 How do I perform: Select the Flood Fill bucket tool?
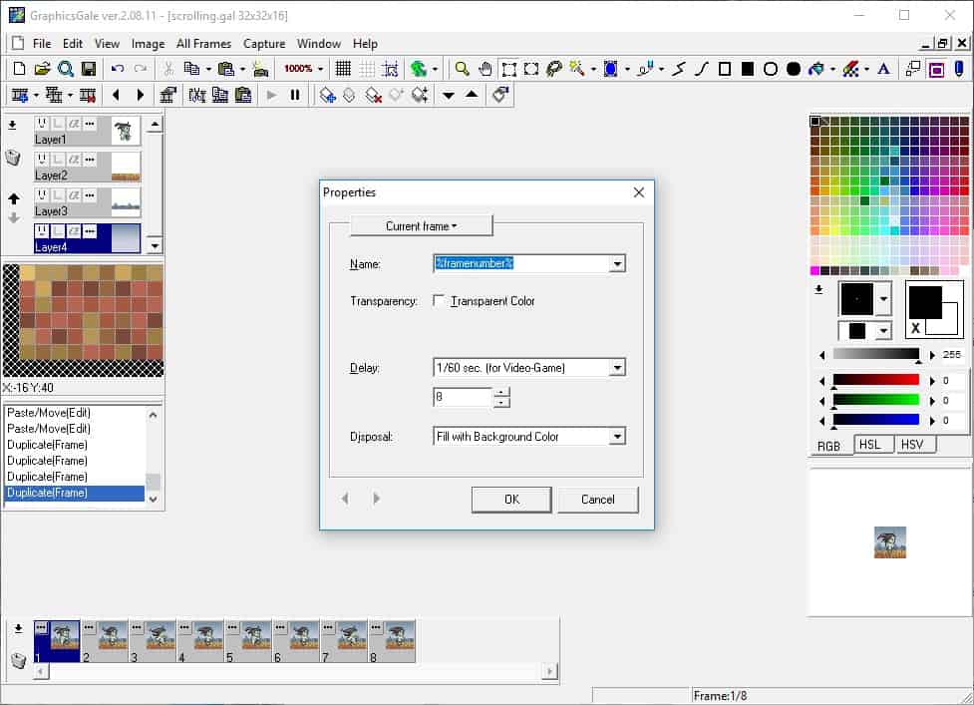(x=816, y=69)
